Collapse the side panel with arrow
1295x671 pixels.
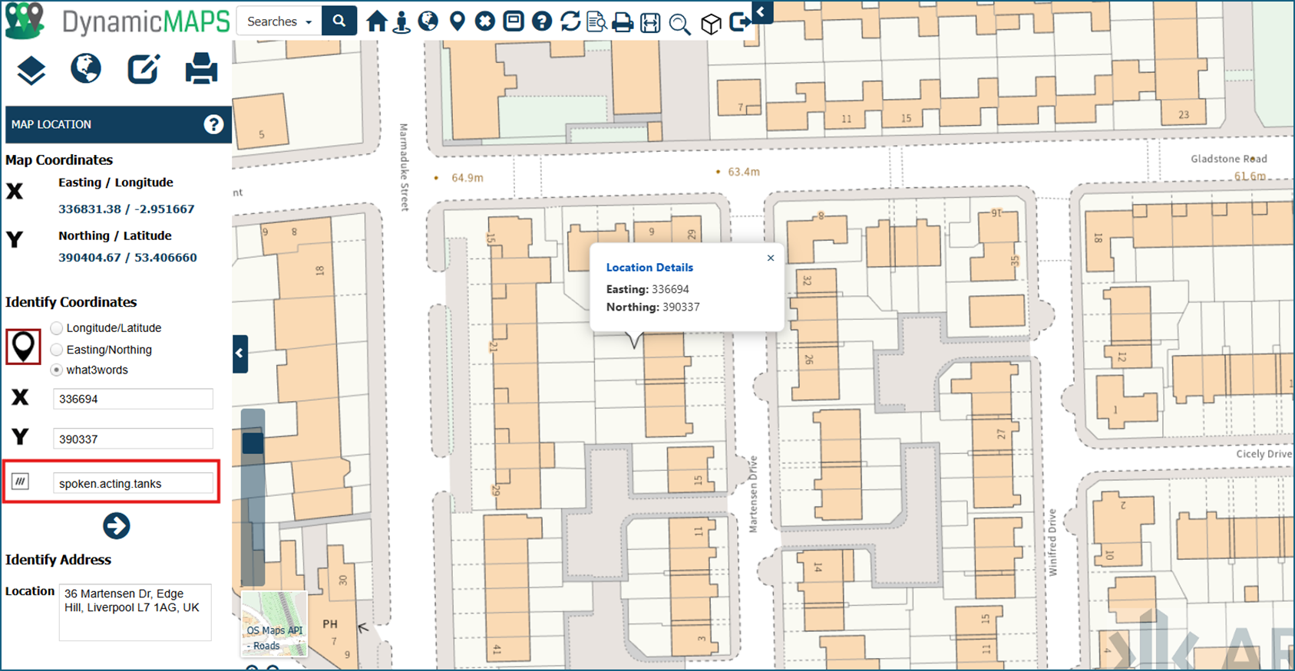click(240, 354)
